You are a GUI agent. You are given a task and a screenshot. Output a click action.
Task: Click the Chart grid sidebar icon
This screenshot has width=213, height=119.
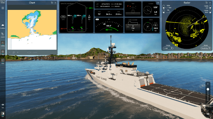coord(3,51)
